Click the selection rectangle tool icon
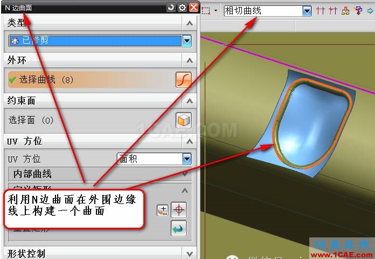375x259 pixels. pos(206,11)
